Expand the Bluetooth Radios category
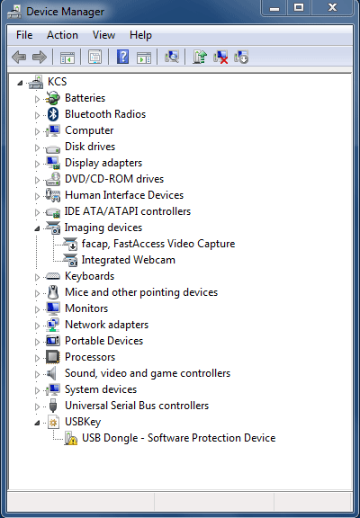The width and height of the screenshot is (360, 518). point(37,115)
